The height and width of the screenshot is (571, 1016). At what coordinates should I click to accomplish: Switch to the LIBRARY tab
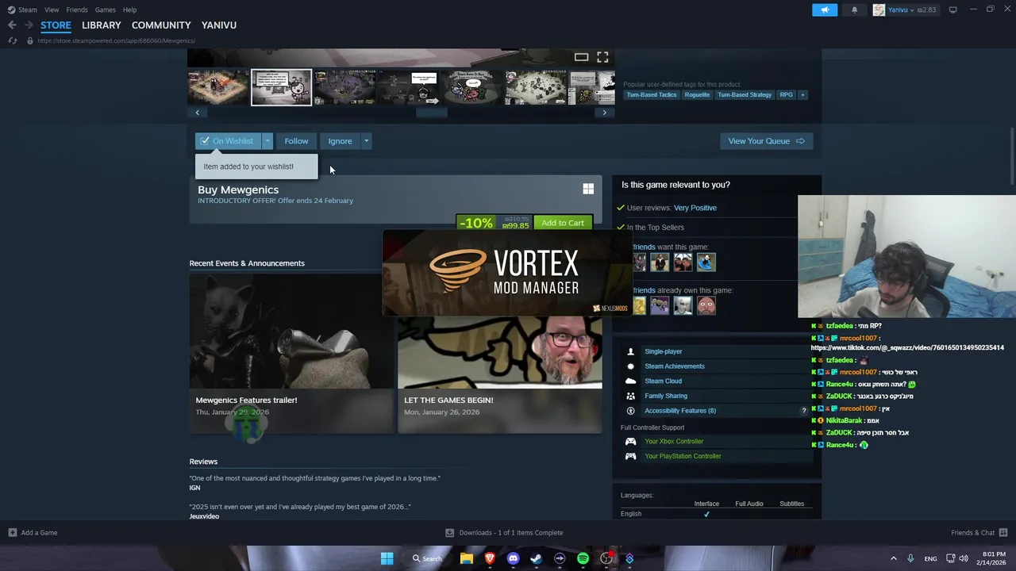(102, 25)
